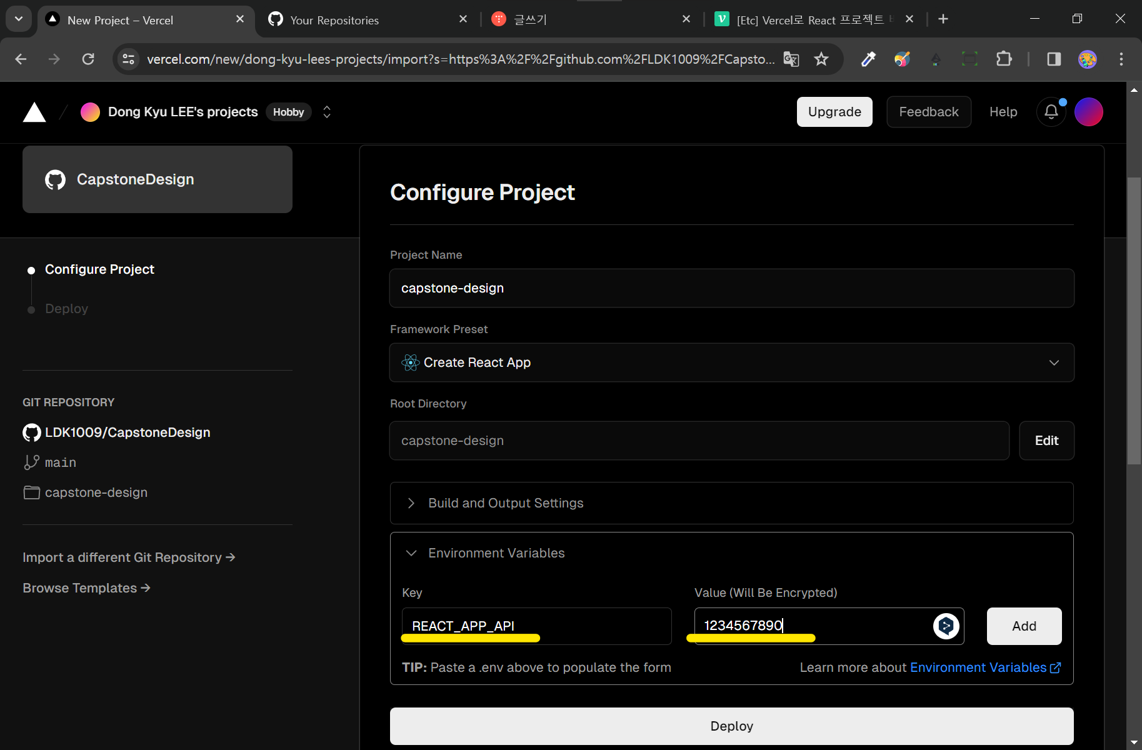Switch to the New Project – Vercel tab
The width and height of the screenshot is (1142, 750).
(146, 21)
